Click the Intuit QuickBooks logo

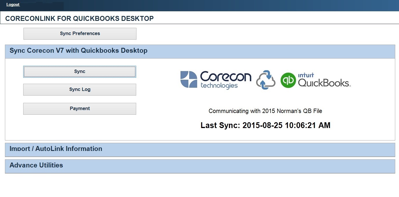tap(316, 80)
